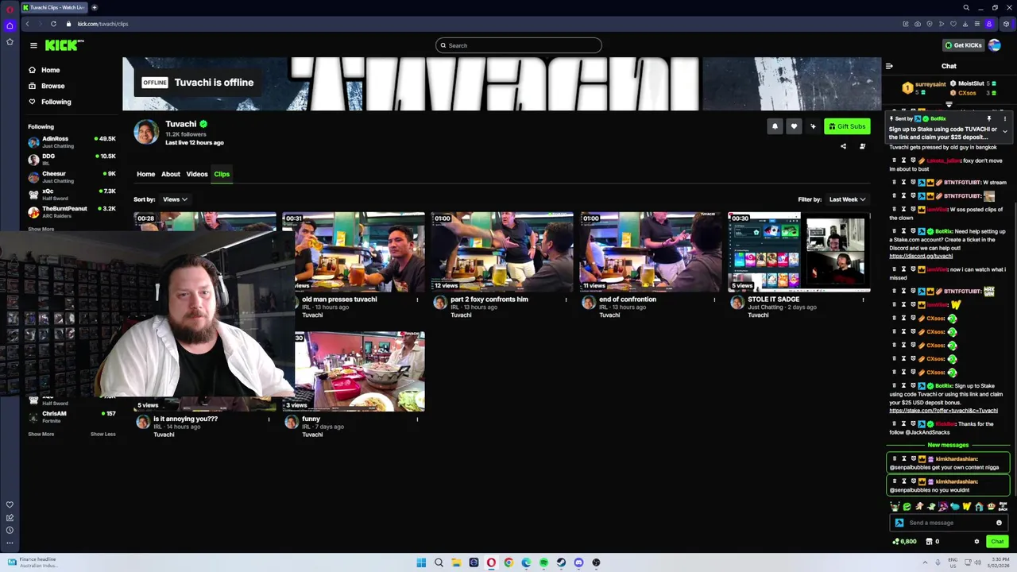The width and height of the screenshot is (1017, 572).
Task: Collapse the chat panel icon
Action: [x=889, y=66]
